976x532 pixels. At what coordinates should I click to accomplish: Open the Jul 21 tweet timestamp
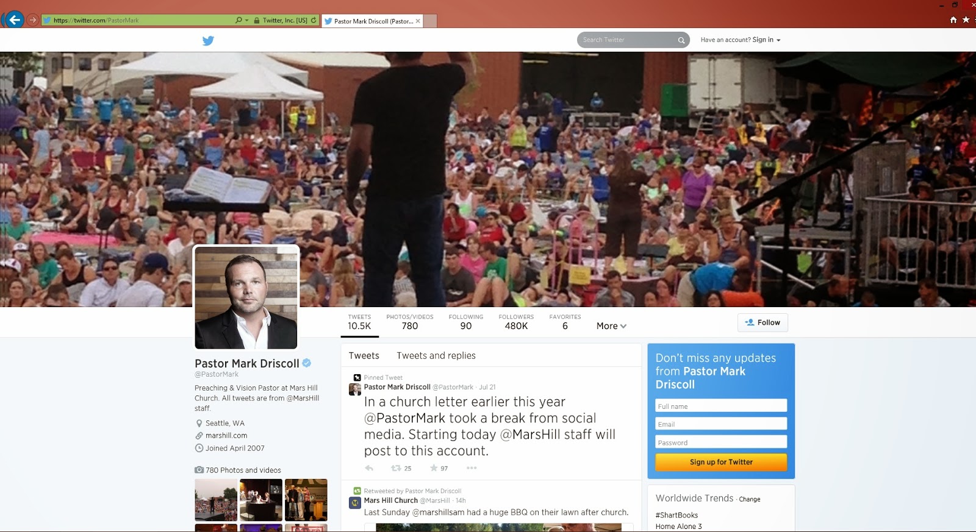click(487, 387)
